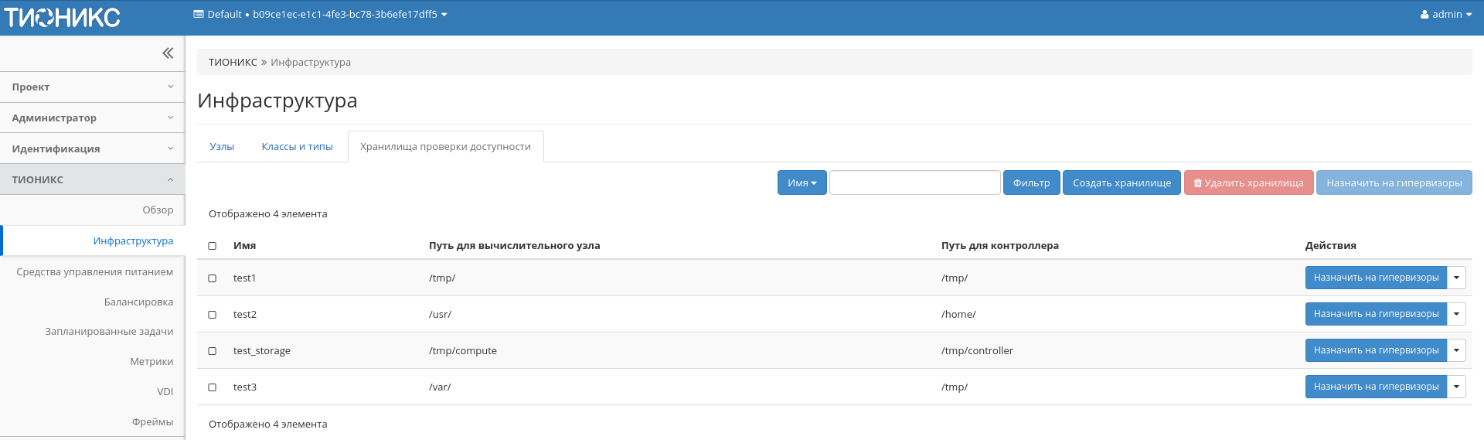Open the Default project selector dropdown
1484x440 pixels.
click(x=320, y=15)
